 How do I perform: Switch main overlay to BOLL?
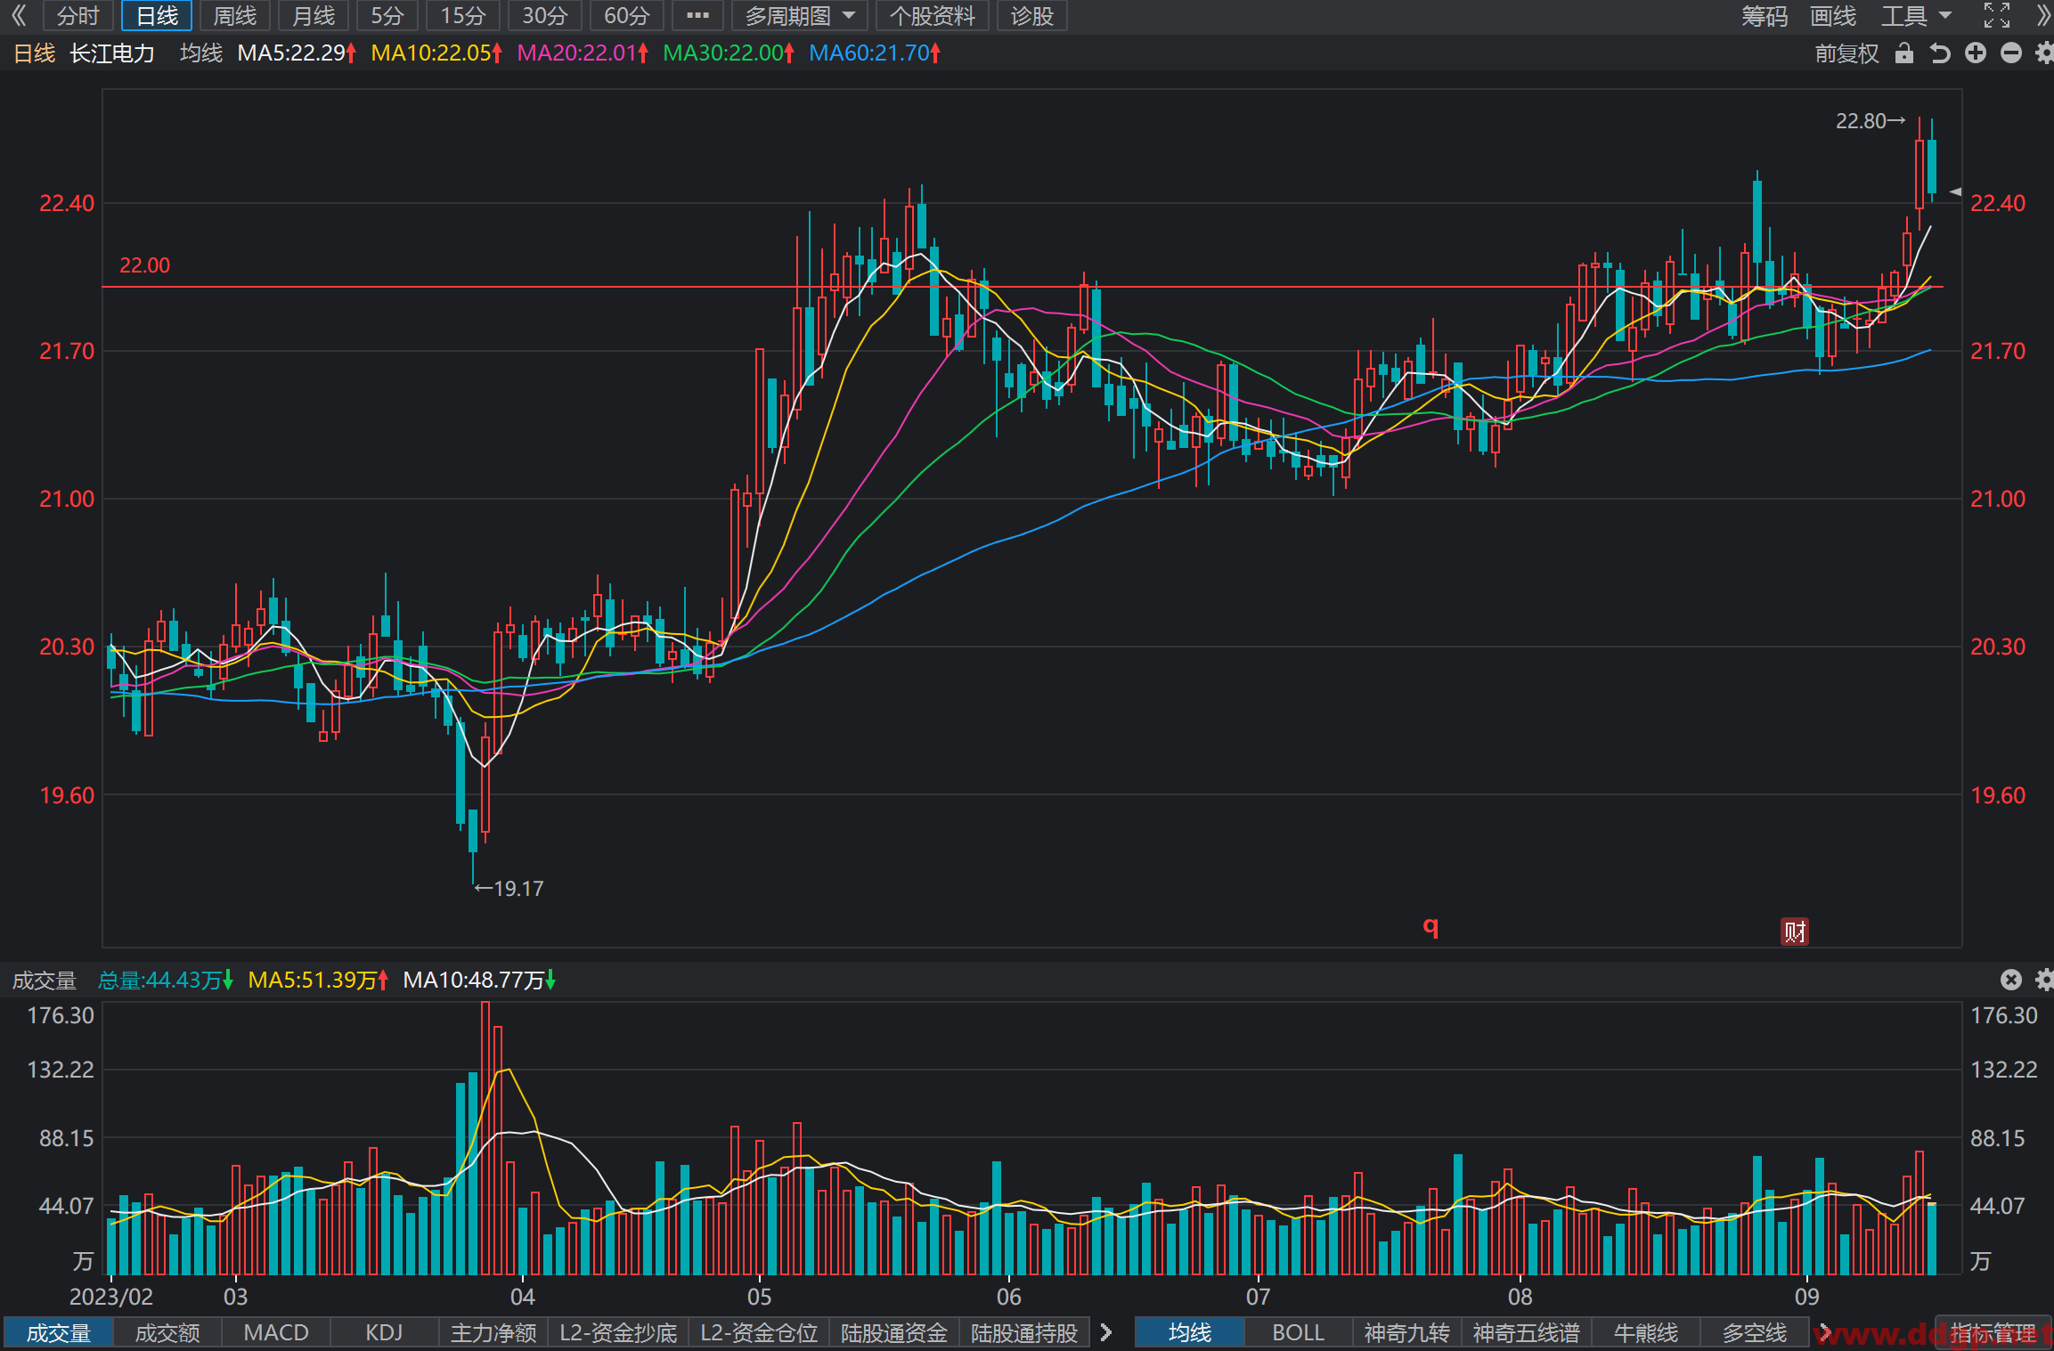(1298, 1332)
